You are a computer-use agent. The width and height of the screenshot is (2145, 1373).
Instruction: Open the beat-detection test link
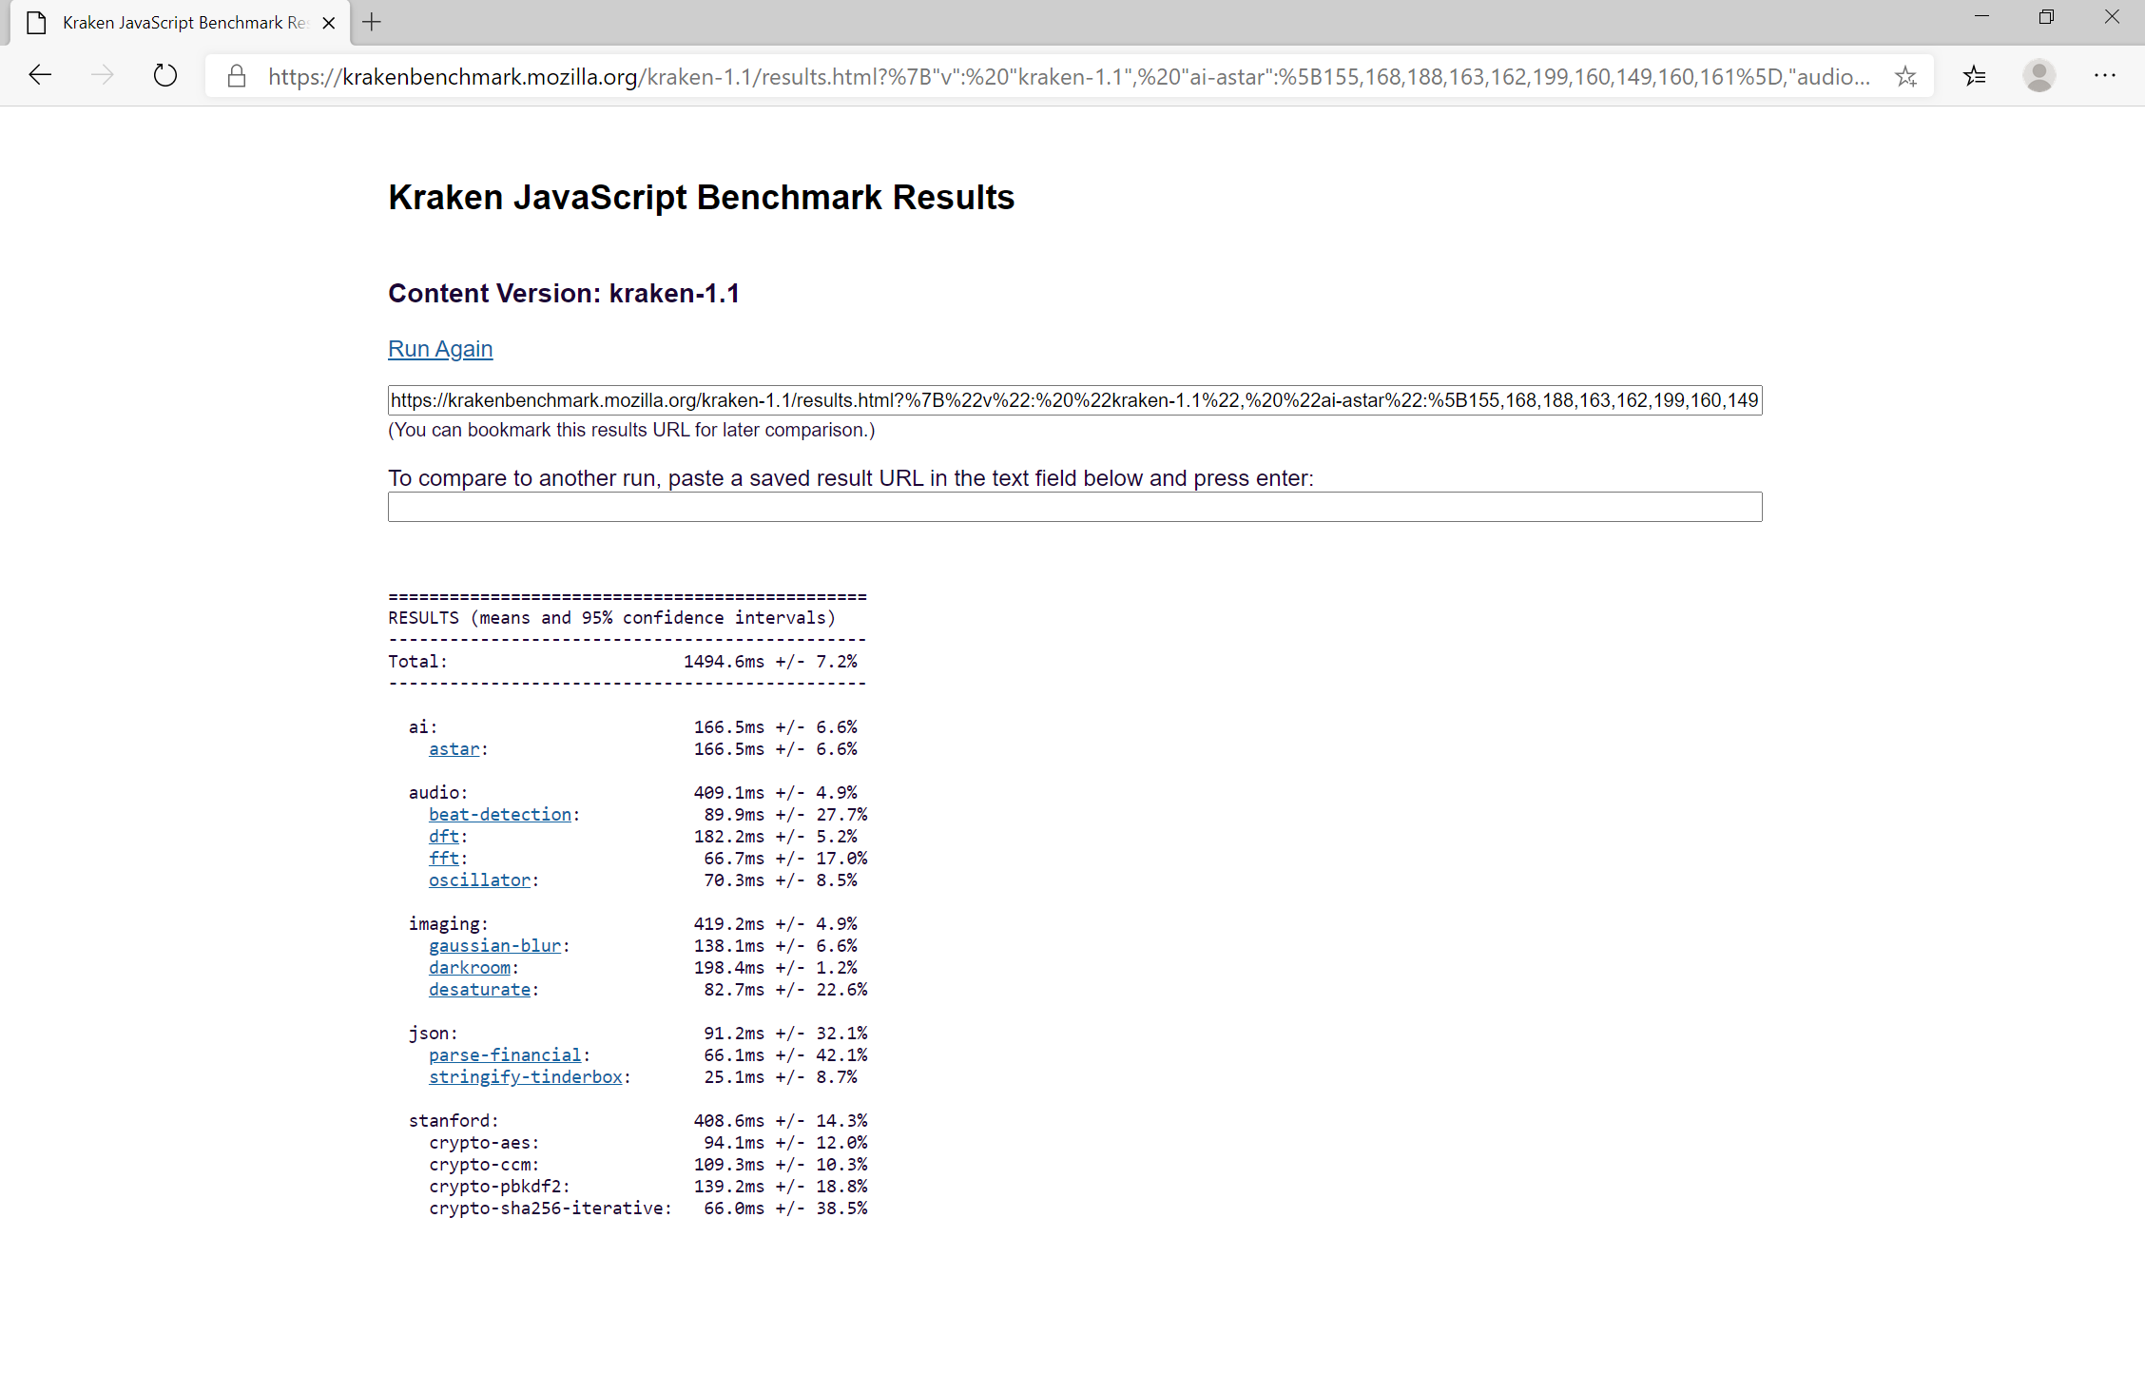[500, 815]
